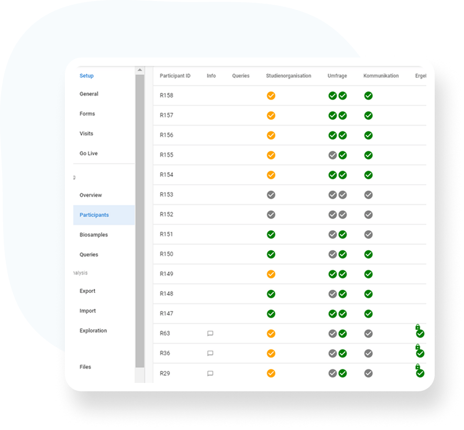Open the Go Live setup item

(89, 153)
